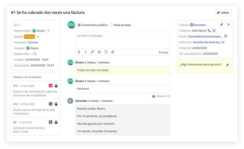The image size is (244, 149).
Task: Expand the client panel with double chevron
Action: pyautogui.click(x=229, y=25)
